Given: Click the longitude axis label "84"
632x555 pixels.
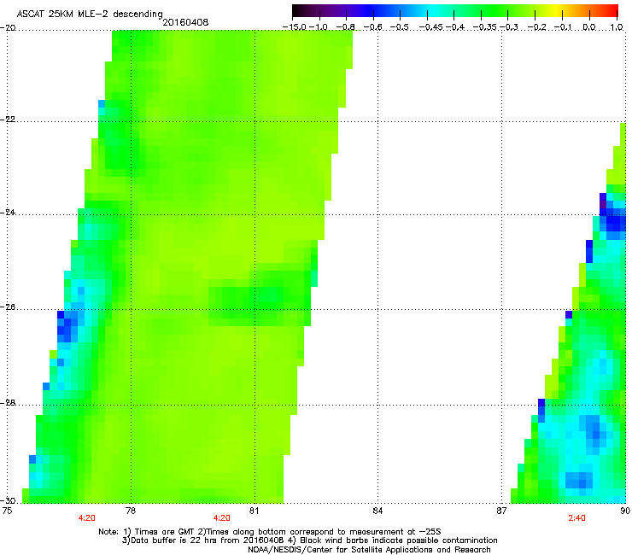Looking at the screenshot, I should [x=377, y=511].
